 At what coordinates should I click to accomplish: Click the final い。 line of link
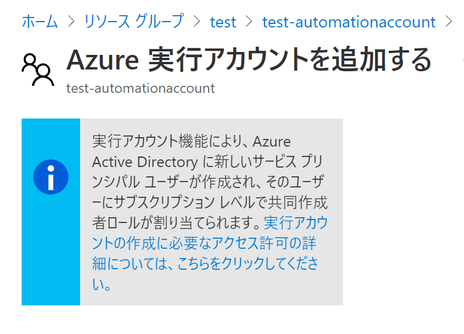(x=102, y=284)
